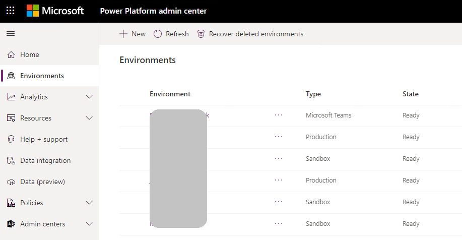Open ellipsis menu for first Production row
The height and width of the screenshot is (240, 462).
pyautogui.click(x=279, y=137)
